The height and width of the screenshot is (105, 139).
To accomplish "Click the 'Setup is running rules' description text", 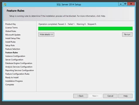I will (57, 16).
